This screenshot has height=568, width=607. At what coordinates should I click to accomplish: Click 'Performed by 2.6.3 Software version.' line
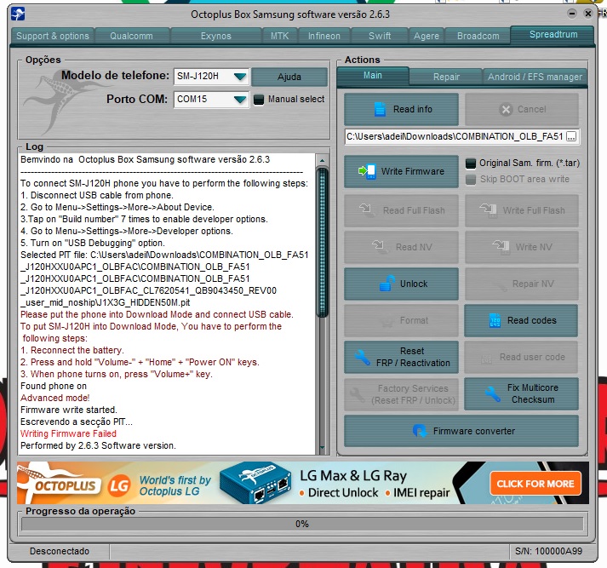(98, 445)
